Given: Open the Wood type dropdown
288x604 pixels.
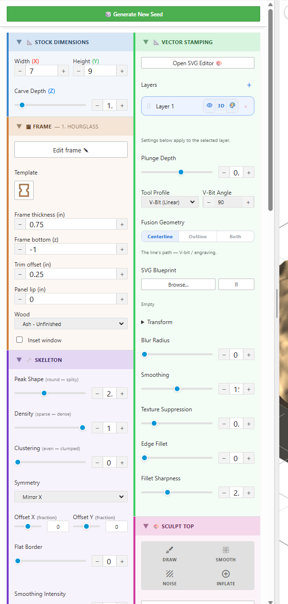Looking at the screenshot, I should click(x=71, y=324).
